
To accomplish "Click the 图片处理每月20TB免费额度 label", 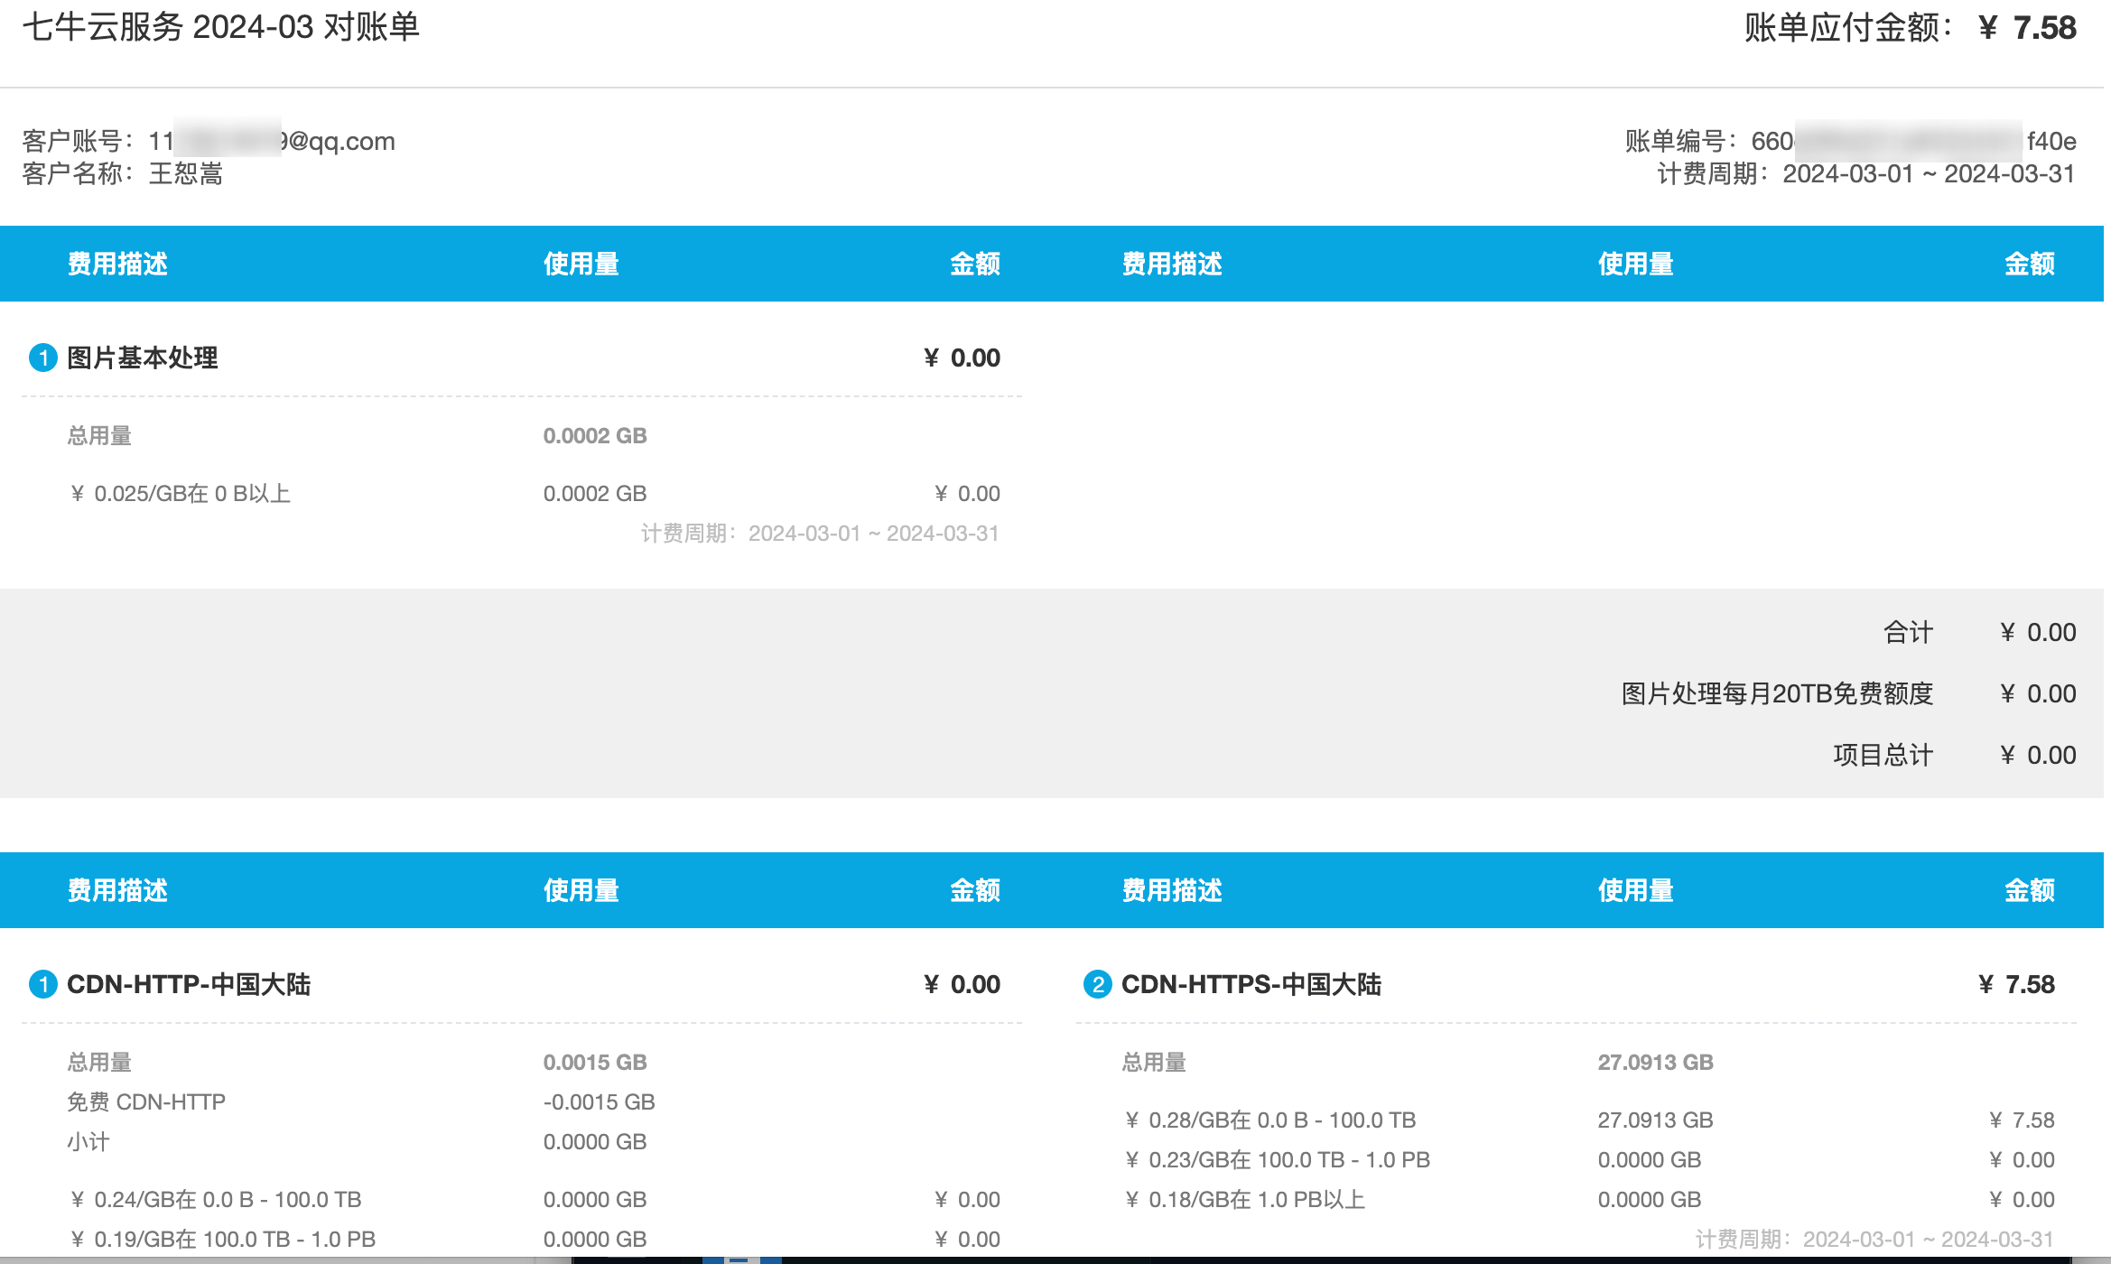I will pyautogui.click(x=1777, y=693).
